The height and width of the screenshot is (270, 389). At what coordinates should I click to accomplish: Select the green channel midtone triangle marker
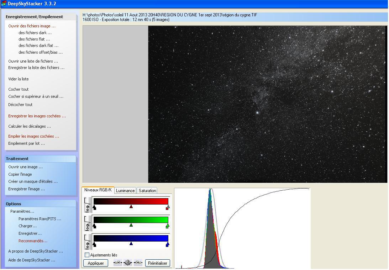[131, 225]
